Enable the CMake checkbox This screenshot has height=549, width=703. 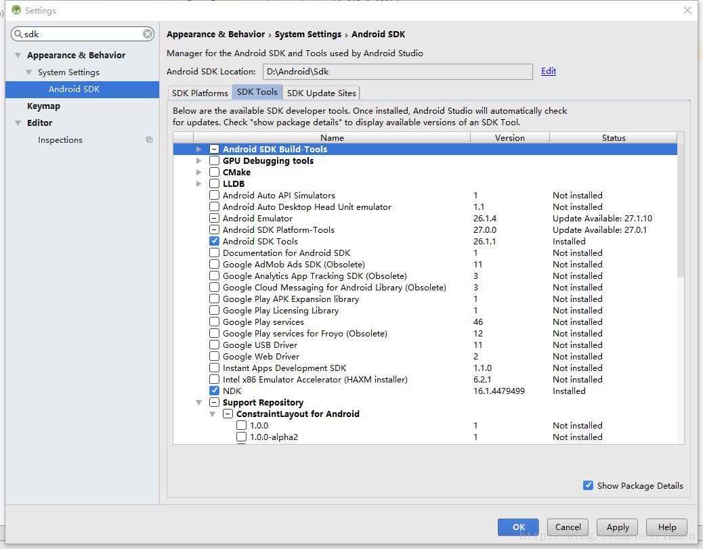[x=214, y=172]
